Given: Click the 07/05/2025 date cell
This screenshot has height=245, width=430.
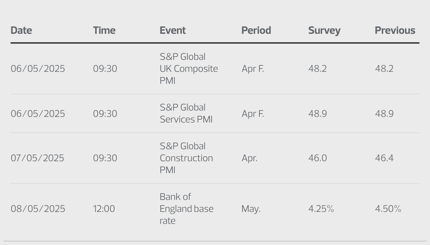Looking at the screenshot, I should [x=37, y=158].
